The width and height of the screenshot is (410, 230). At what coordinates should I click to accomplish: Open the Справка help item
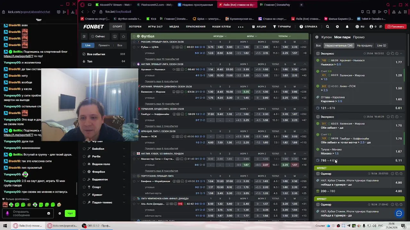[308, 27]
